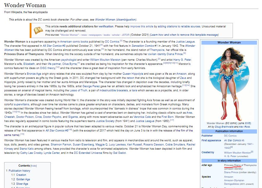Open DC Comics publisher link in infobox
Image resolution: width=262 pixels, height=188 pixels.
click(230, 136)
